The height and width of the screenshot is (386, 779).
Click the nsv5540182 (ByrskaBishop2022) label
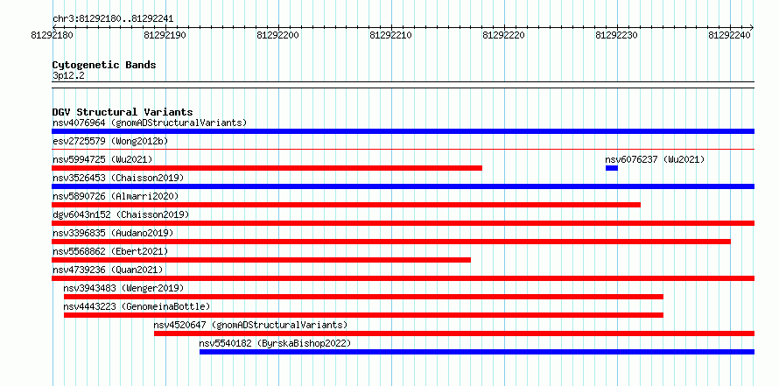tap(275, 343)
